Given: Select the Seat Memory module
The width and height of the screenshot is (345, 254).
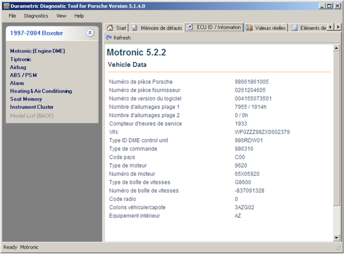Looking at the screenshot, I should click(26, 99).
